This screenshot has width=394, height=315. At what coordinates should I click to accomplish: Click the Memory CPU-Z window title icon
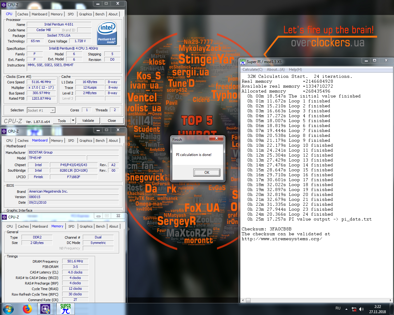[x=4, y=217]
